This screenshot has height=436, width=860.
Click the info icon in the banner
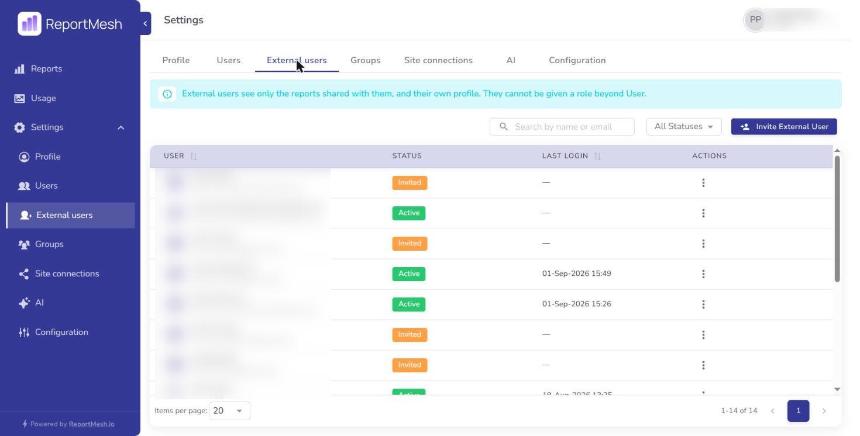[x=167, y=94]
